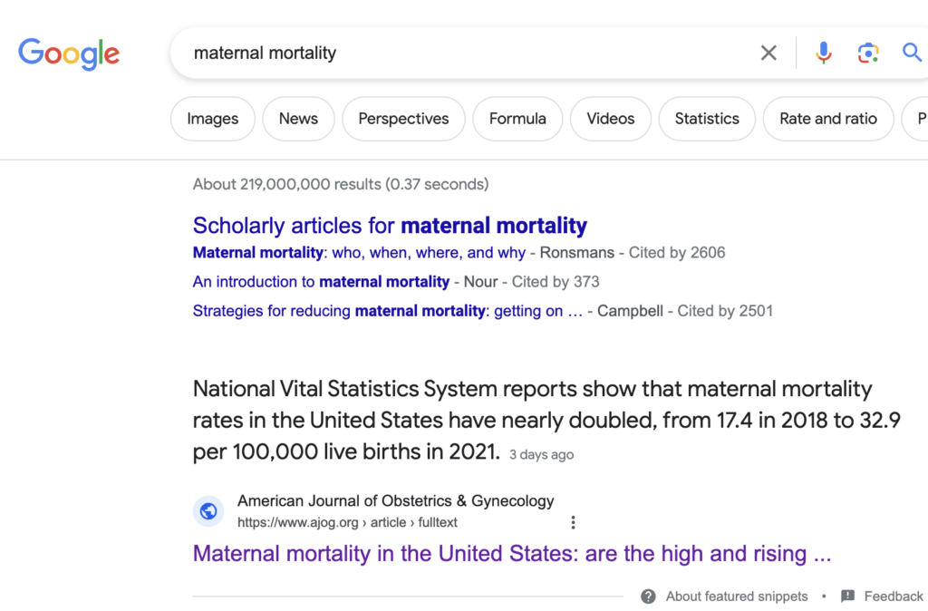Screen dimensions: 928x611
Task: Click inside the maternal mortality search field
Action: pos(461,53)
